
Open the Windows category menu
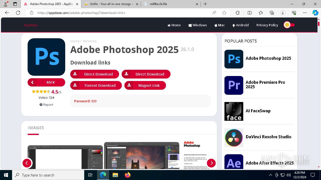[198, 25]
